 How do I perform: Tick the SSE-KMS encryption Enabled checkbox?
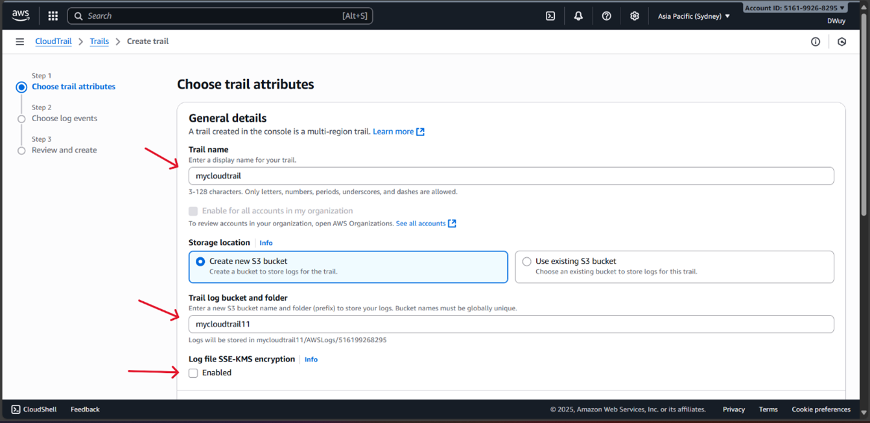pyautogui.click(x=193, y=373)
